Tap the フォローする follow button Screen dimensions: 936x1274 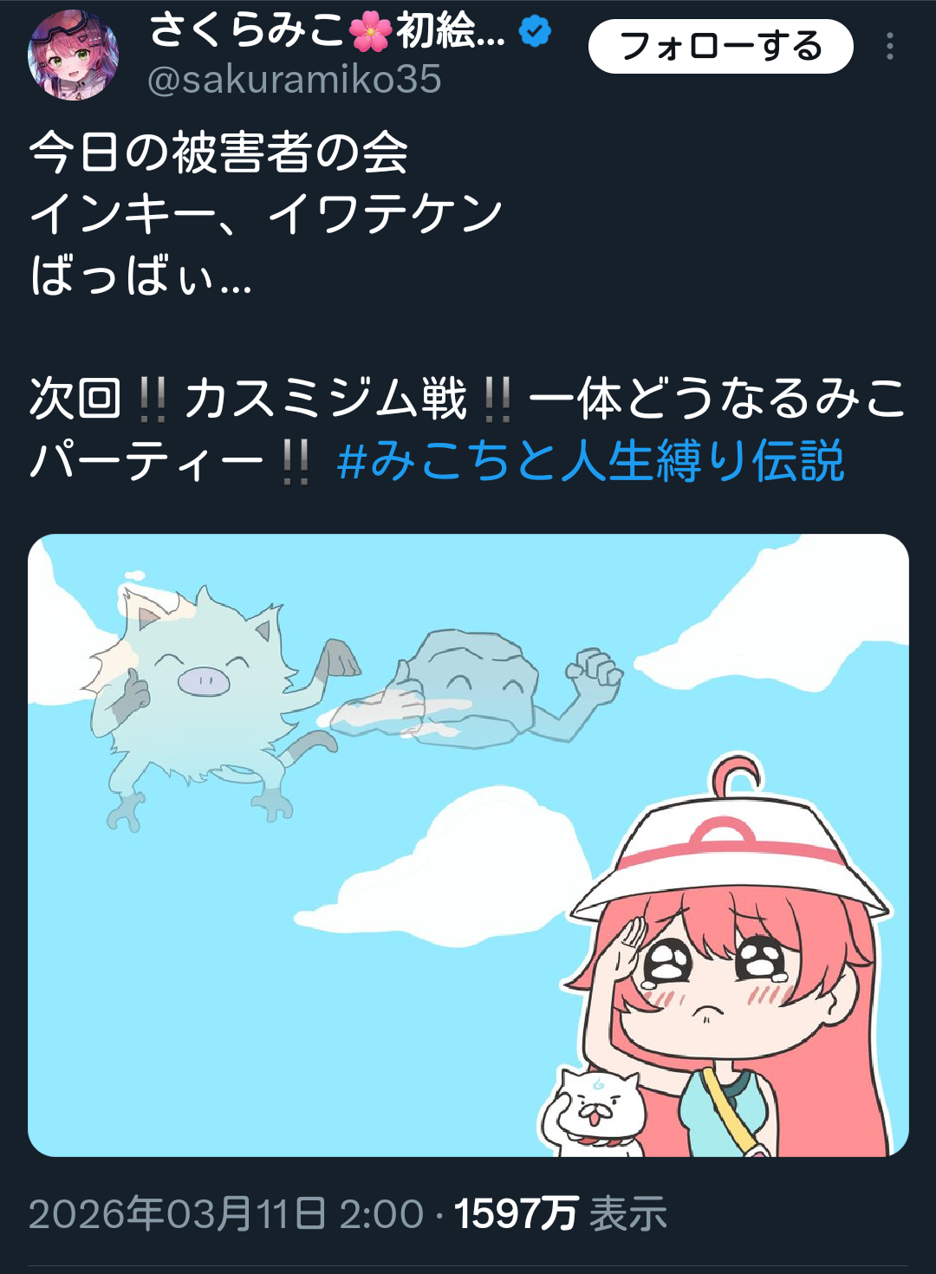point(721,46)
